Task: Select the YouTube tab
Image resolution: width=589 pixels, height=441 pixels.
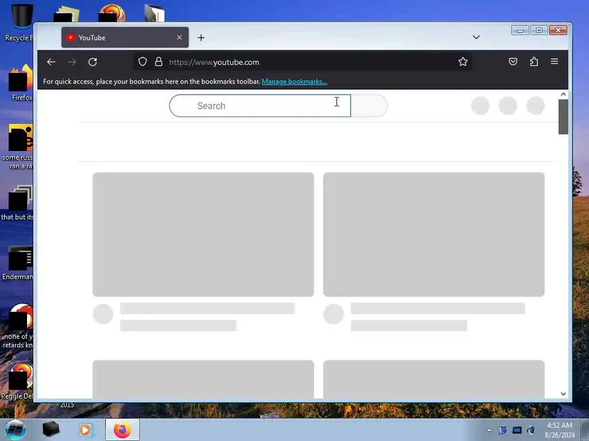Action: coord(125,37)
